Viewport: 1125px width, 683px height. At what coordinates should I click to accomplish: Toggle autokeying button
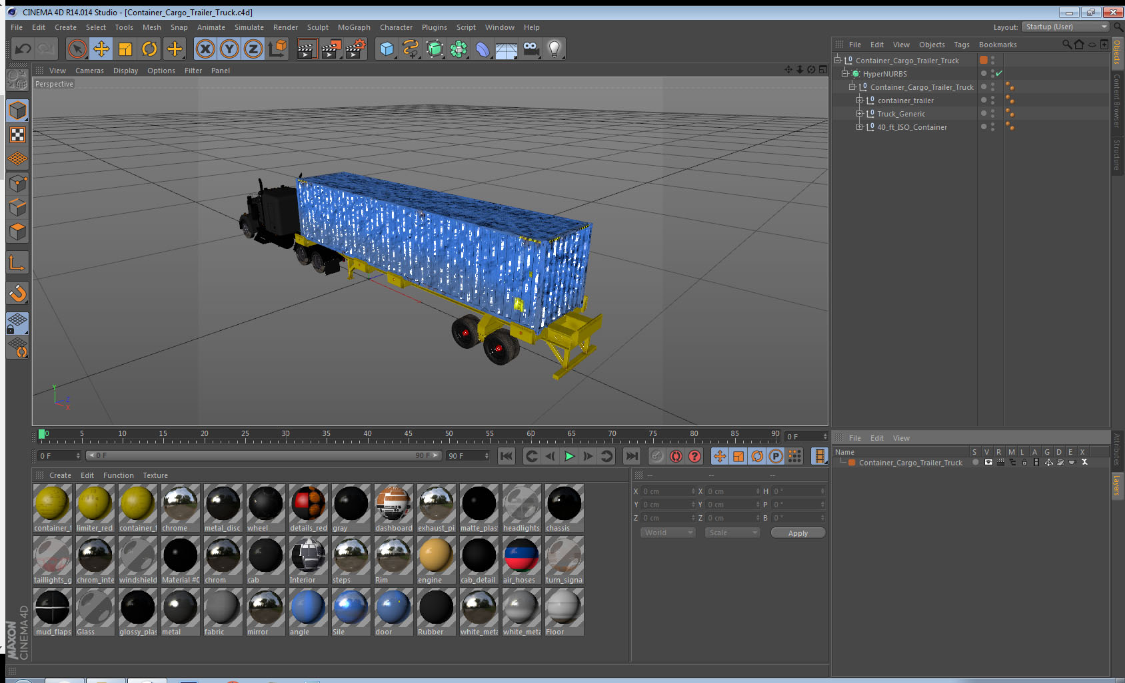(x=676, y=456)
